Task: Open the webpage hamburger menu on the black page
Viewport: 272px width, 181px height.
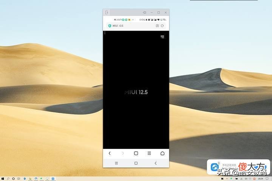Action: [x=162, y=37]
